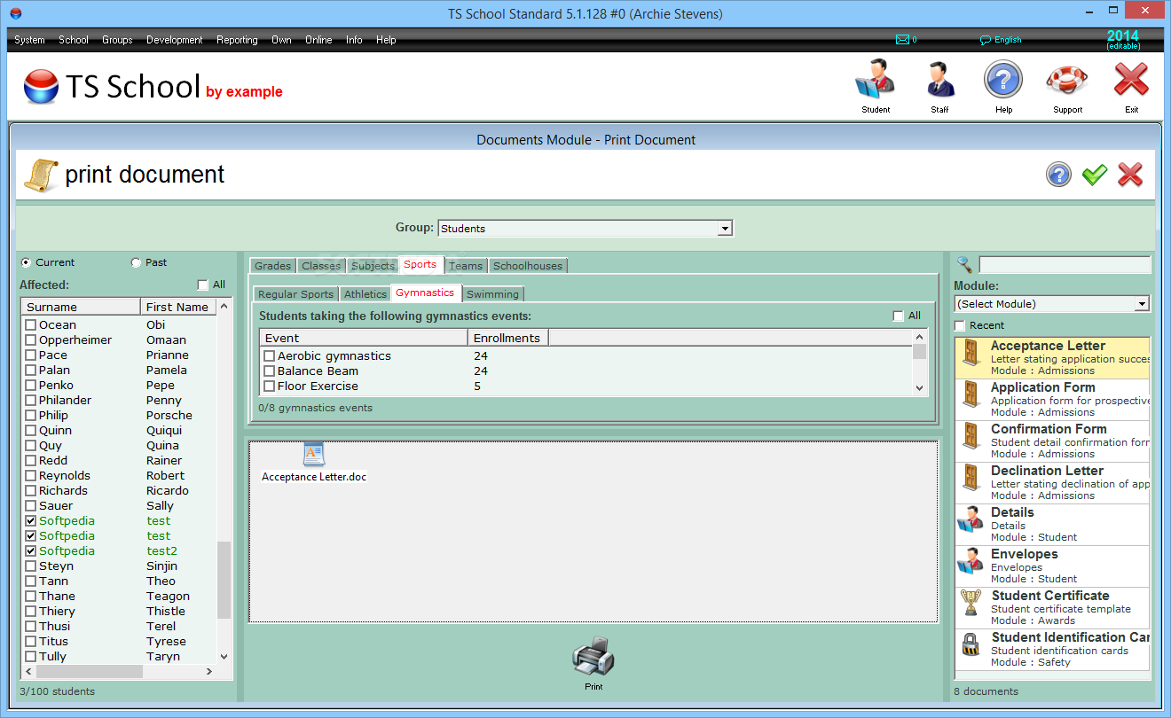Click the Acceptance Letter door icon
1171x718 pixels.
pos(971,352)
